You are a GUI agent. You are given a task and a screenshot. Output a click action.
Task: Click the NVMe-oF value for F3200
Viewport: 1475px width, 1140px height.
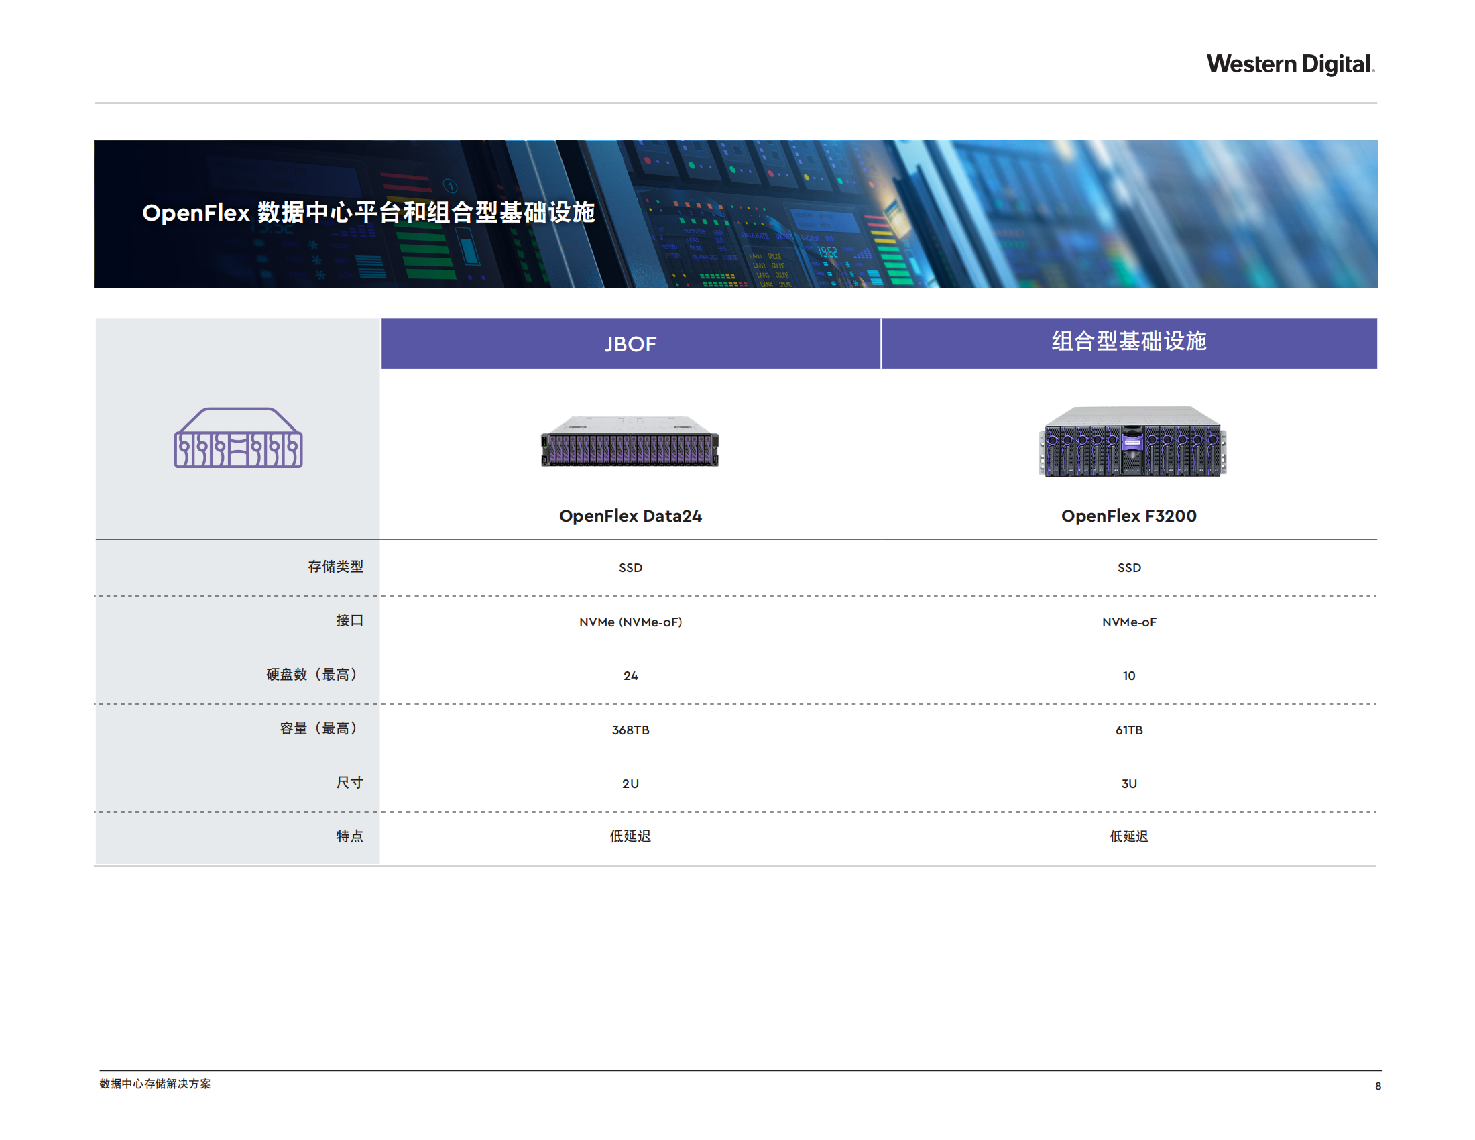pos(1129,622)
